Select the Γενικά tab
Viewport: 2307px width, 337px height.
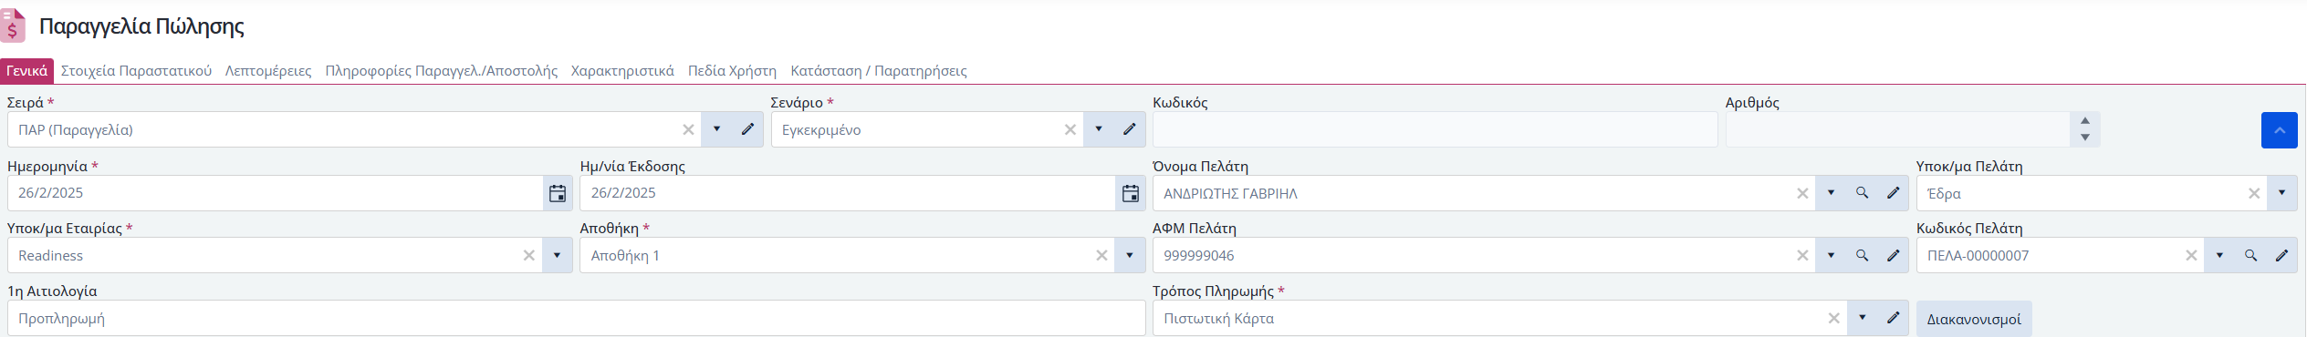point(26,70)
